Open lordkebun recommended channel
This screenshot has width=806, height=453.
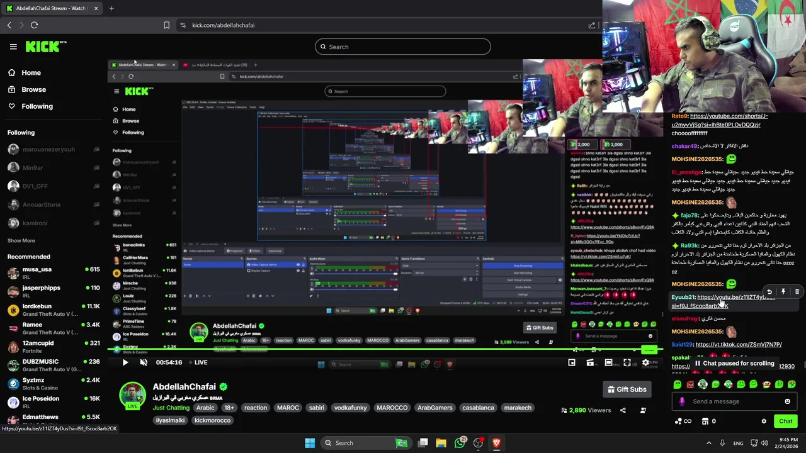pos(54,310)
